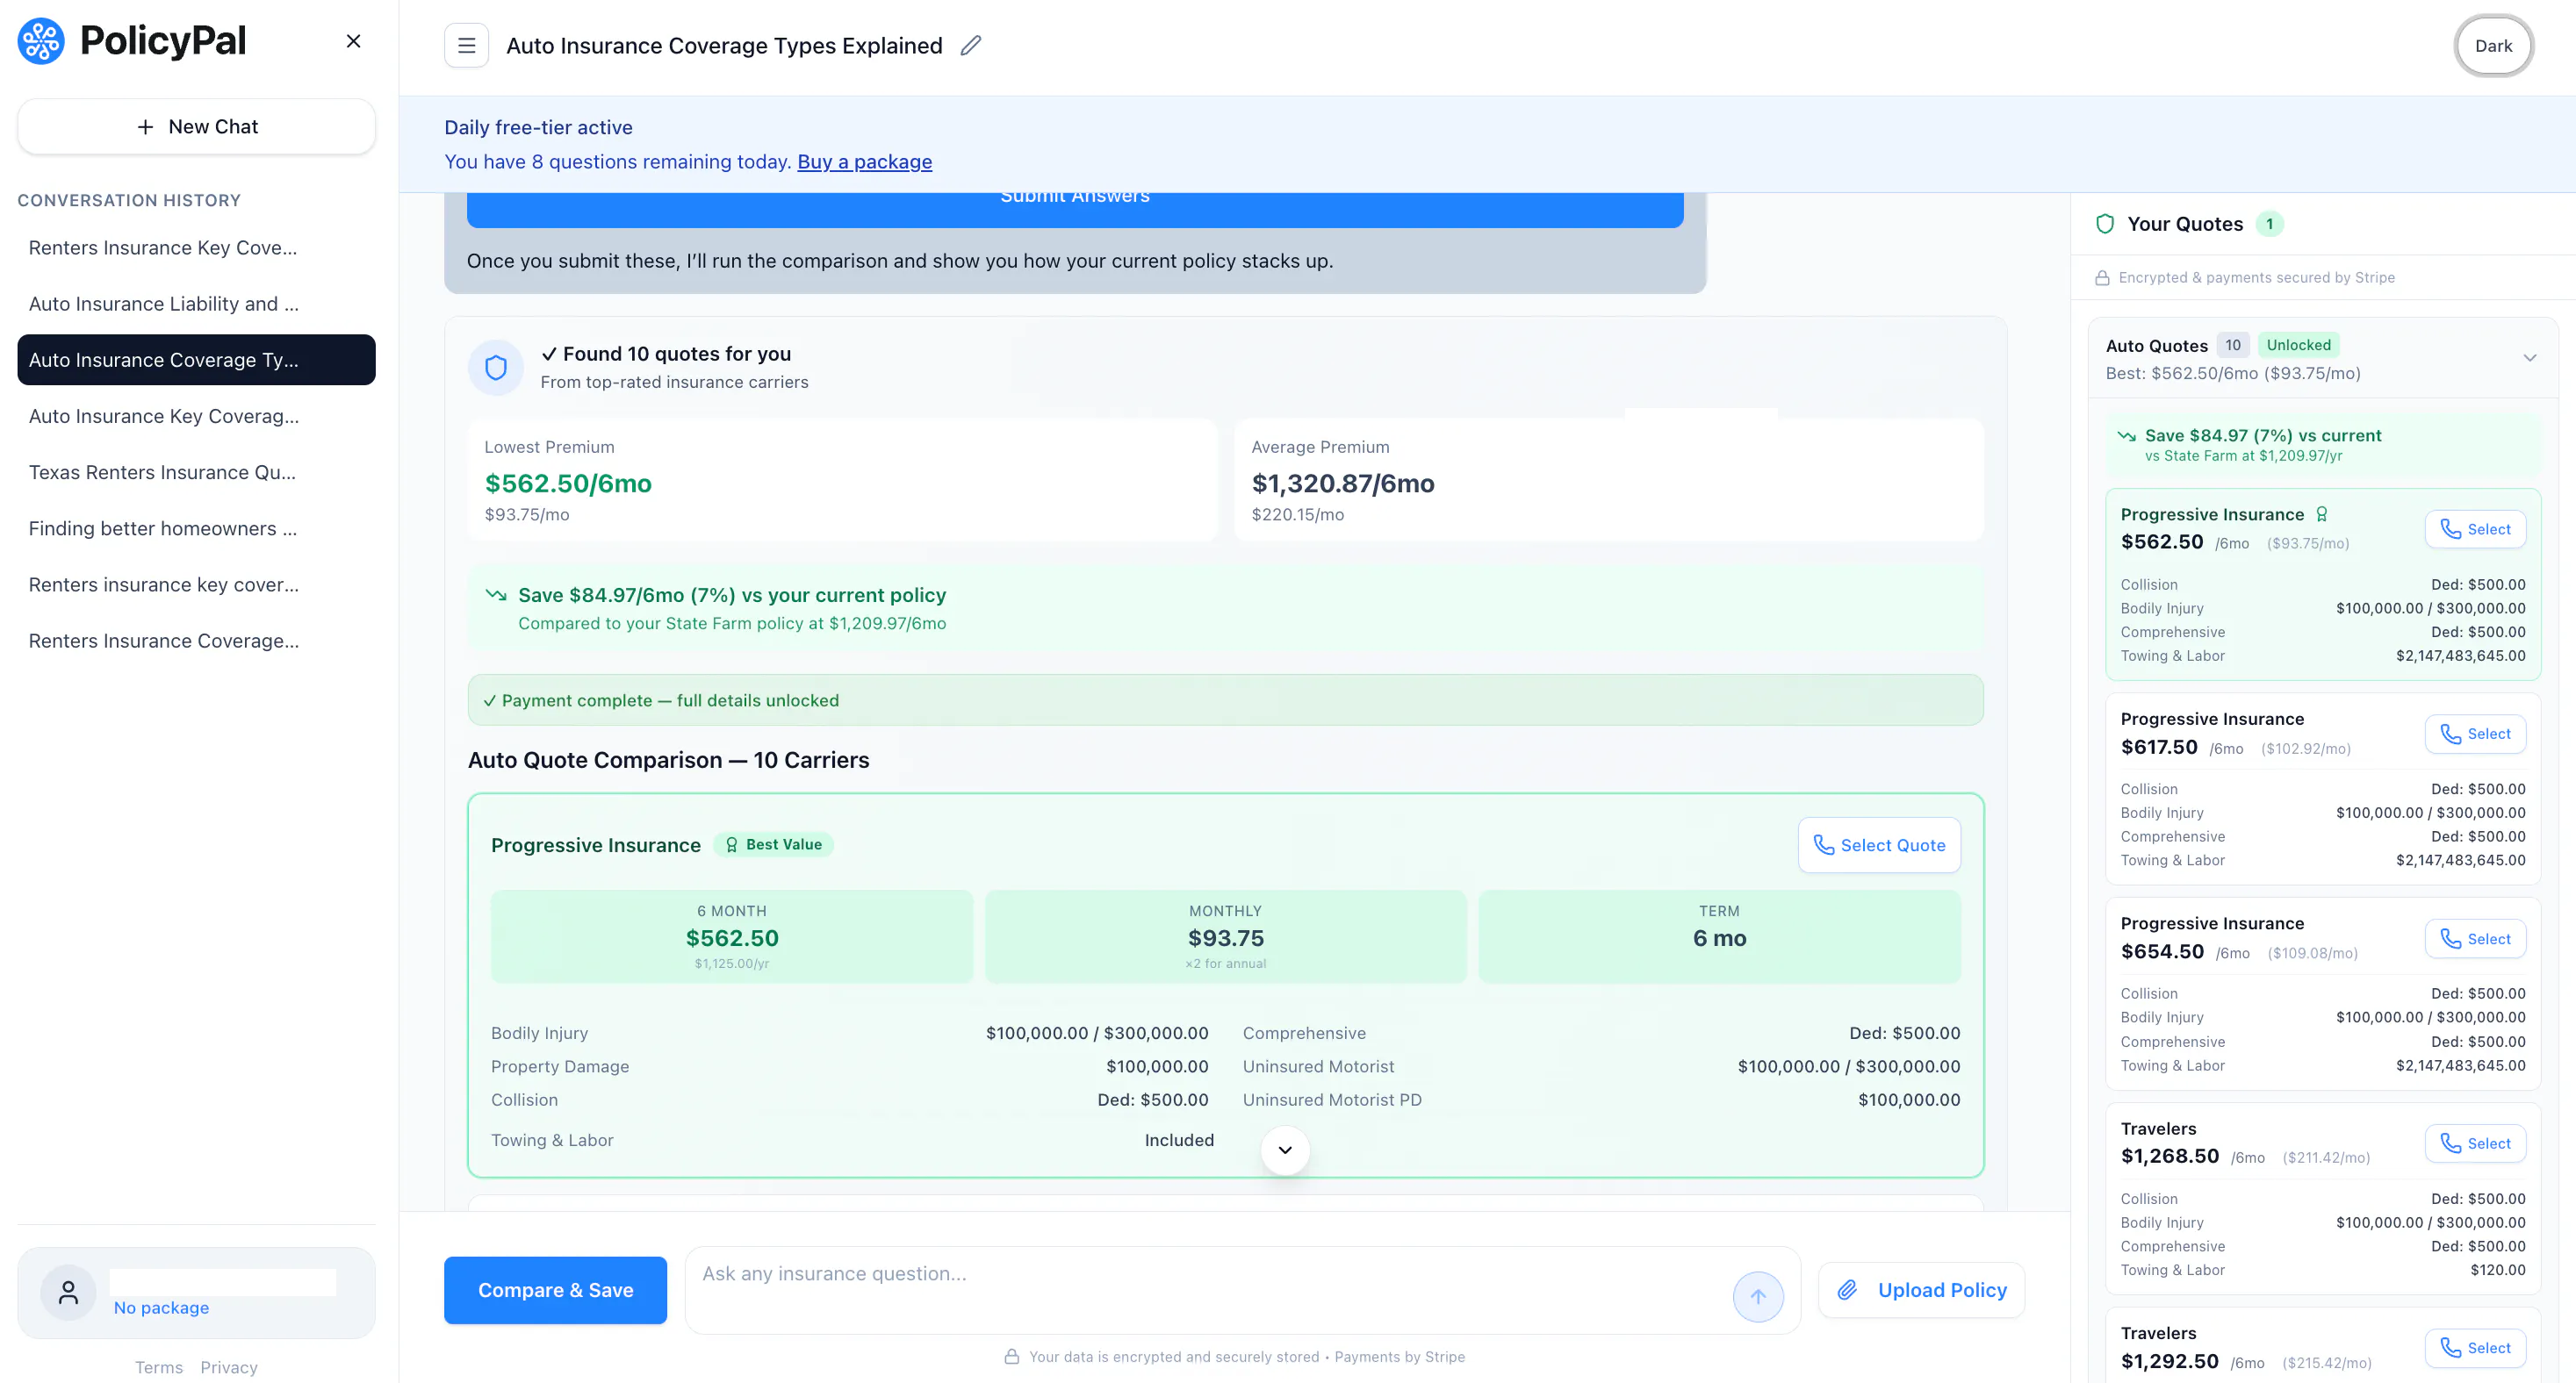Select the $654.50 Progressive quote
This screenshot has height=1383, width=2576.
tap(2475, 939)
